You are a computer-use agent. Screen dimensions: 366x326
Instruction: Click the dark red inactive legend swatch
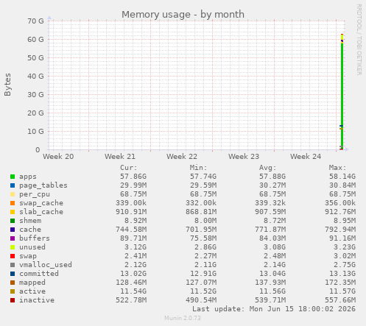(13, 300)
